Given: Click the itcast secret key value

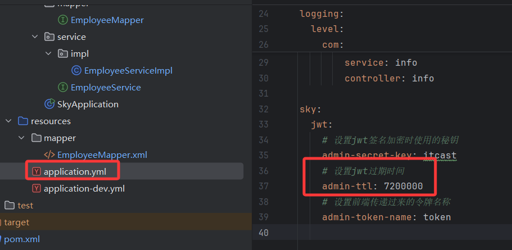Looking at the screenshot, I should (440, 156).
